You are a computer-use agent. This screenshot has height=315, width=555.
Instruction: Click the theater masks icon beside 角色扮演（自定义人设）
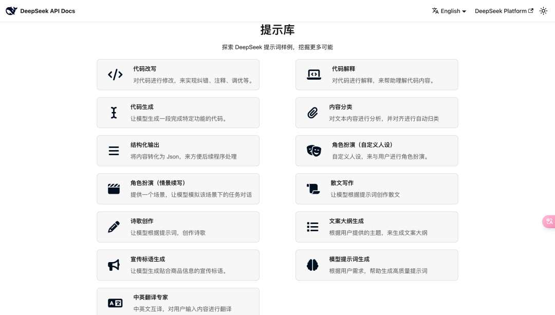pos(313,151)
